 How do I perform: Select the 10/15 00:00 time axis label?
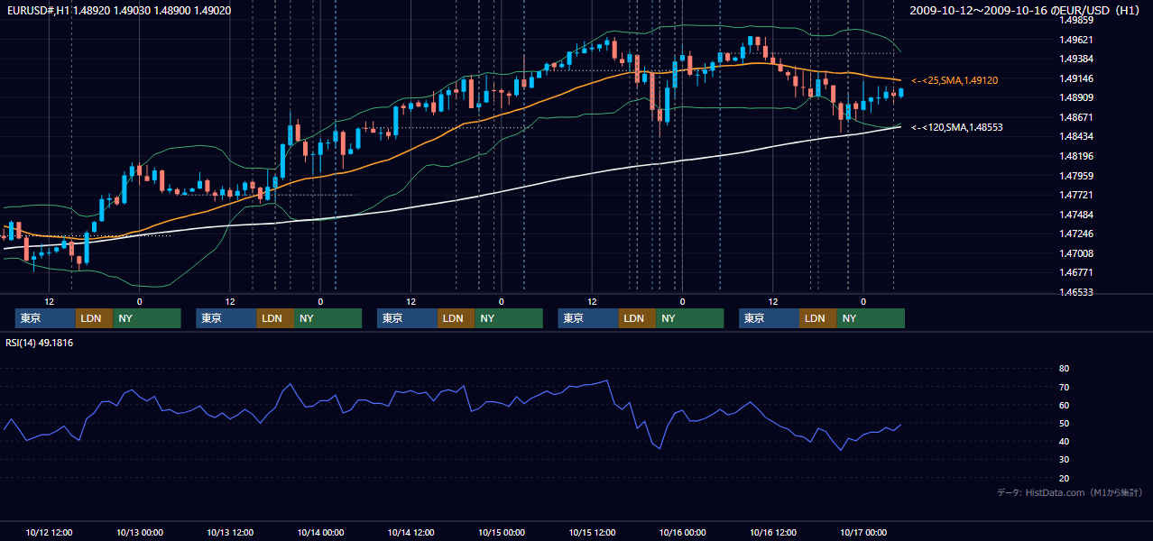[501, 532]
